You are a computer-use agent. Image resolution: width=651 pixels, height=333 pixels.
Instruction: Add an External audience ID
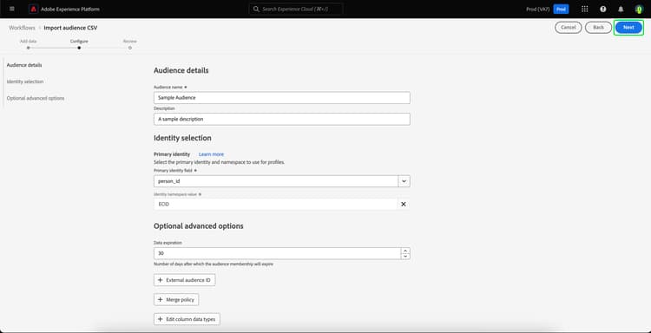(184, 280)
